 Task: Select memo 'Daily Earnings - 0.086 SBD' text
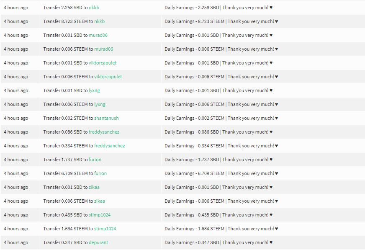coord(192,132)
